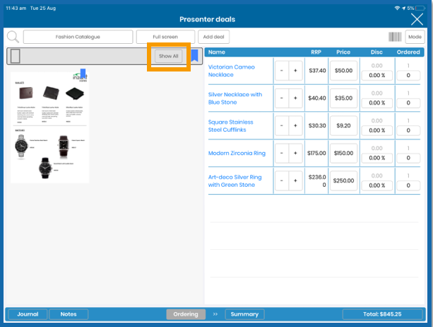Decrease quantity for Modern Zirconia Ring
Image resolution: width=433 pixels, height=327 pixels.
(282, 153)
